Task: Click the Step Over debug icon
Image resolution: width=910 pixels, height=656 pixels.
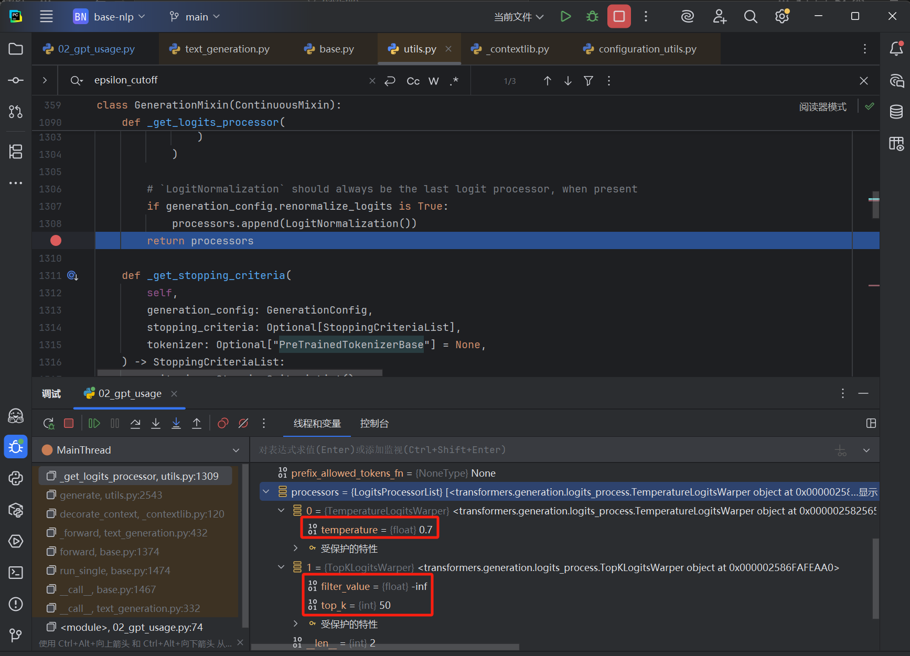Action: click(x=135, y=423)
